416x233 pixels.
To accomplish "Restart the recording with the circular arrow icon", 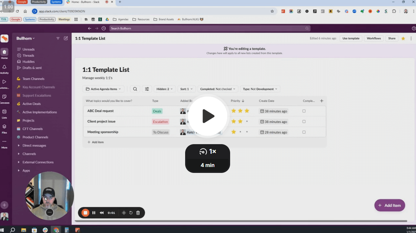I will click(x=131, y=213).
